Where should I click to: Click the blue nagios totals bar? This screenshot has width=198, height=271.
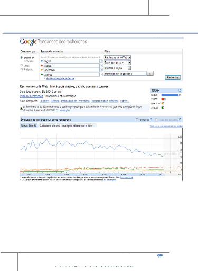point(169,95)
